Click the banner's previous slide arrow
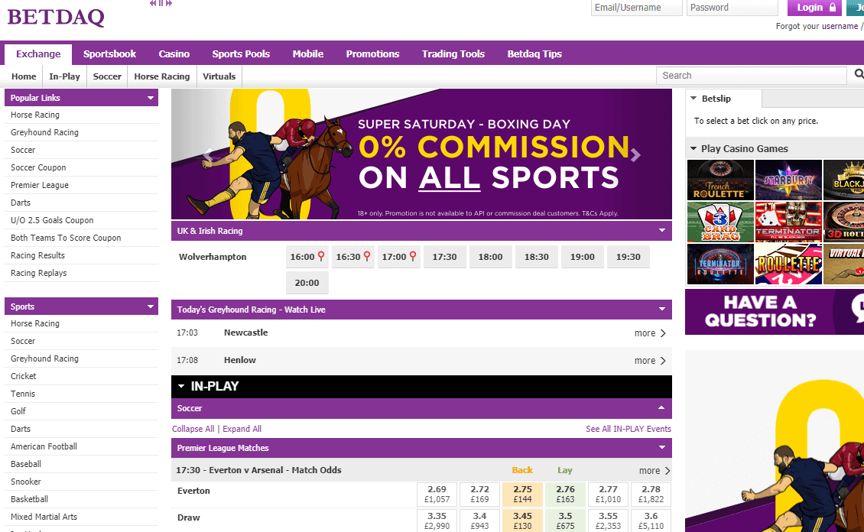 point(208,155)
